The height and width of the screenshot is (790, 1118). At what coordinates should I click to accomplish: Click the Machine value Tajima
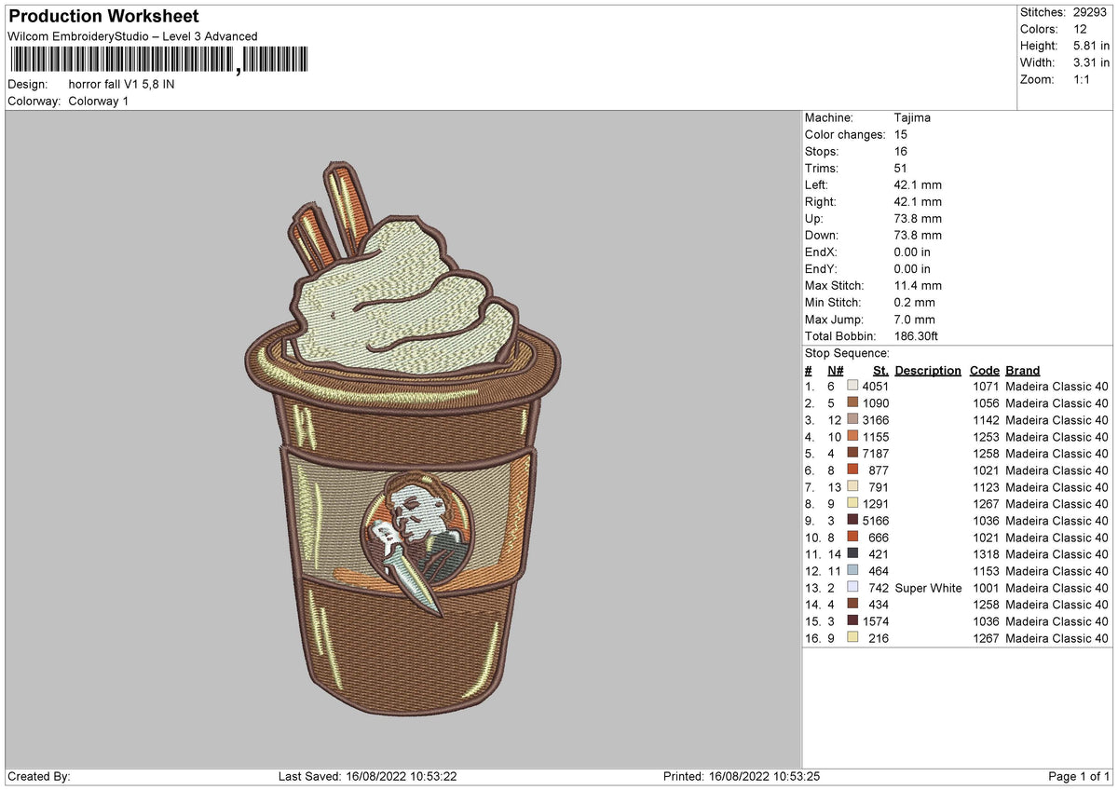[912, 118]
